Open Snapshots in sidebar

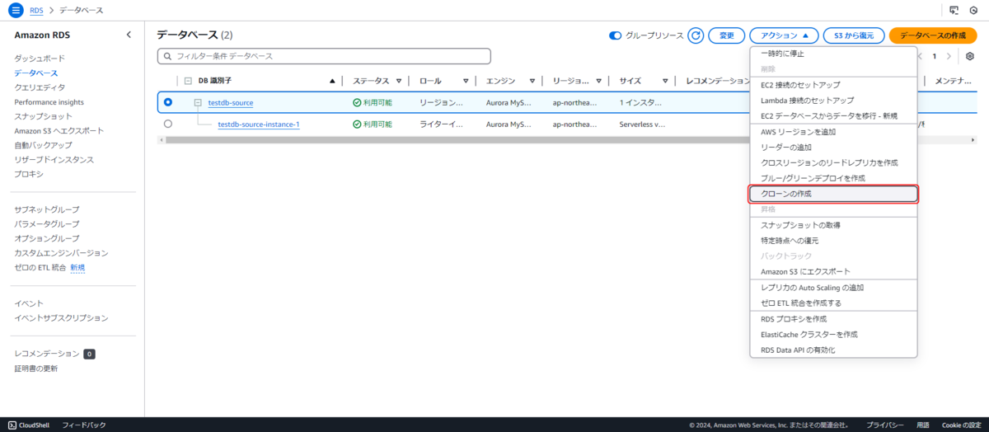point(43,116)
